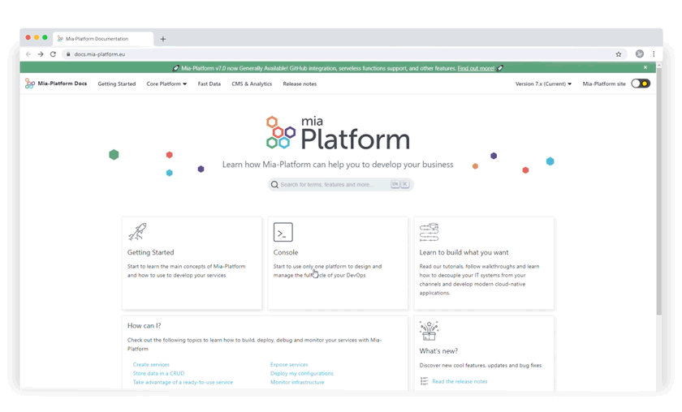Viewport: 682px width, 412px height.
Task: Click the Mia-Platform Docs logo icon
Action: coord(29,84)
